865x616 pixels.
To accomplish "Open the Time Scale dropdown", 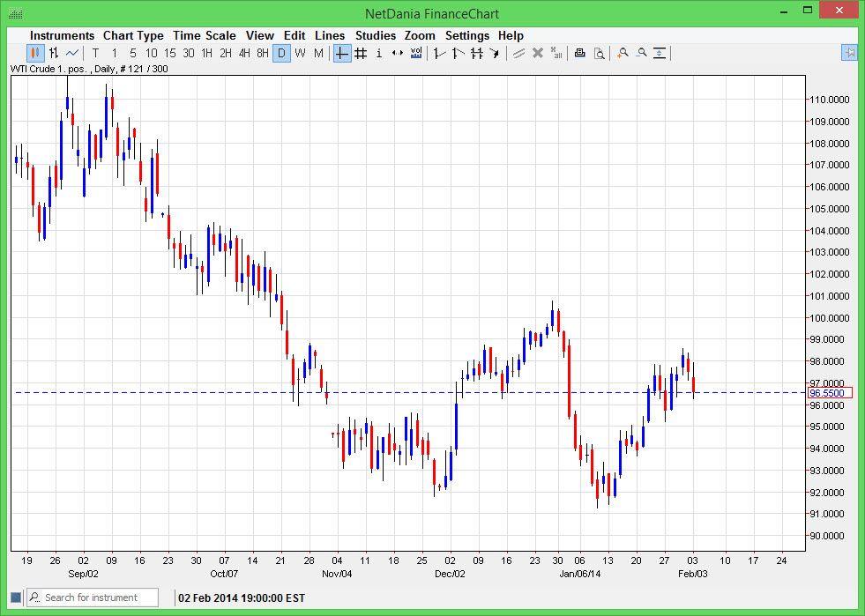I will (204, 35).
